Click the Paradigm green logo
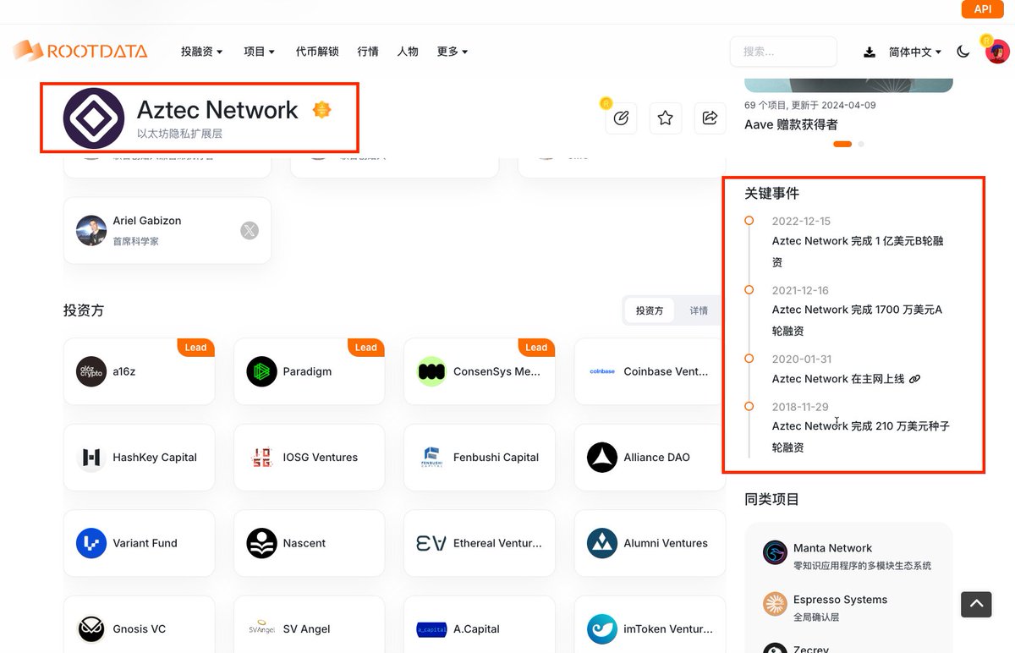This screenshot has width=1015, height=653. point(262,371)
